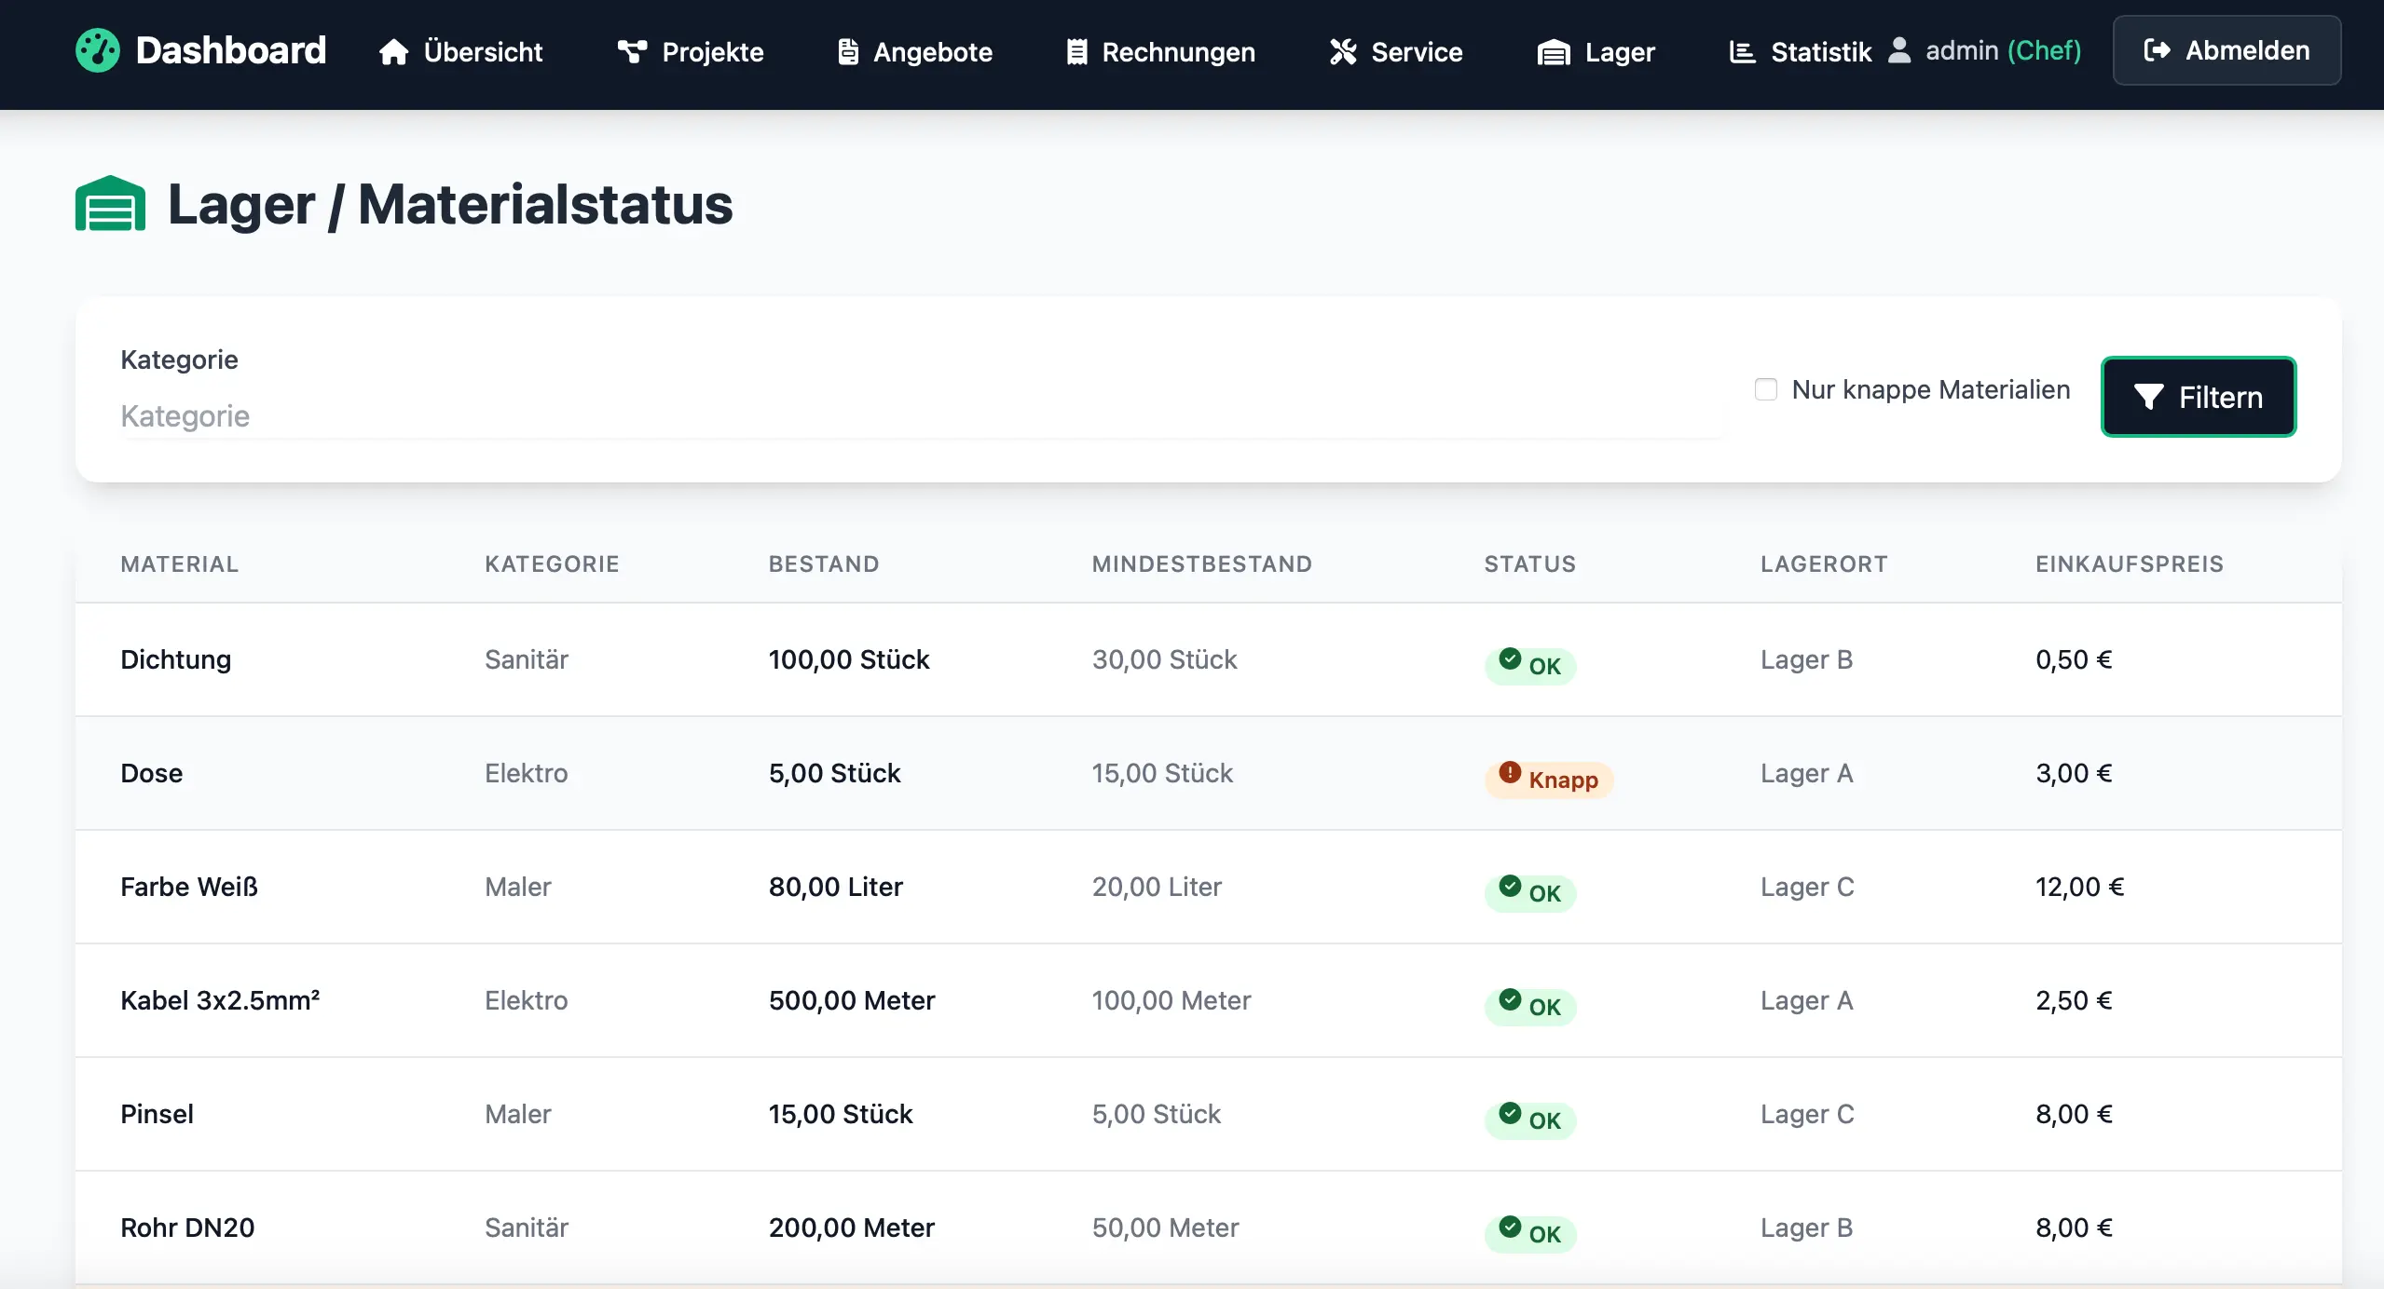Click the Material column header

(x=180, y=563)
